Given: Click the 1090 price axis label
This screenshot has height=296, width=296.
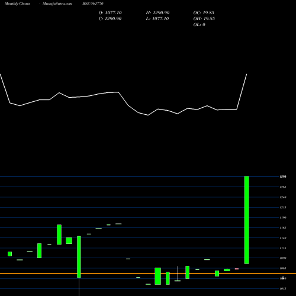Looking at the screenshot, I should (283, 258).
